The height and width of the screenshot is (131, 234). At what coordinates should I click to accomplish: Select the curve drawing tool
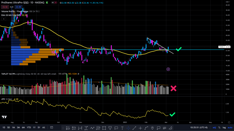[146, 128]
